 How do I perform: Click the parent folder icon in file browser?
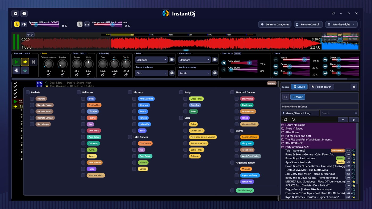pos(285,120)
